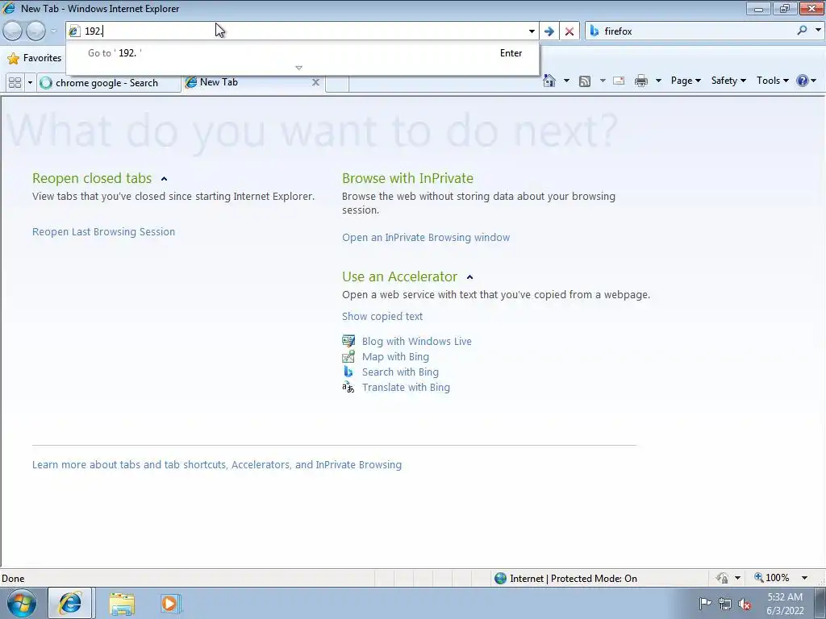
Task: Click the Stop loading X button
Action: pos(569,31)
